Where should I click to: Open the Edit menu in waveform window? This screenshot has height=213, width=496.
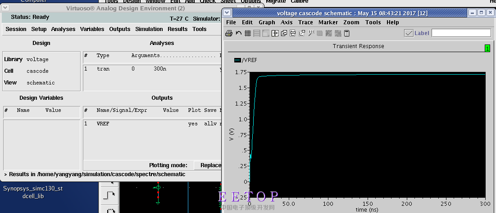(x=247, y=22)
